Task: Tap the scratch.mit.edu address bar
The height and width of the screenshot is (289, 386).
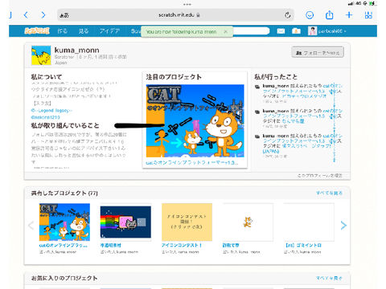Action: pos(175,15)
